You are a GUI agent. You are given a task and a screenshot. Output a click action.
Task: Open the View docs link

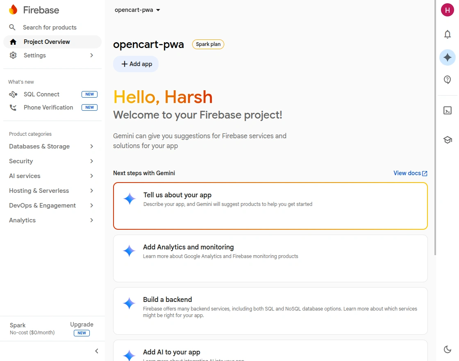pyautogui.click(x=410, y=173)
